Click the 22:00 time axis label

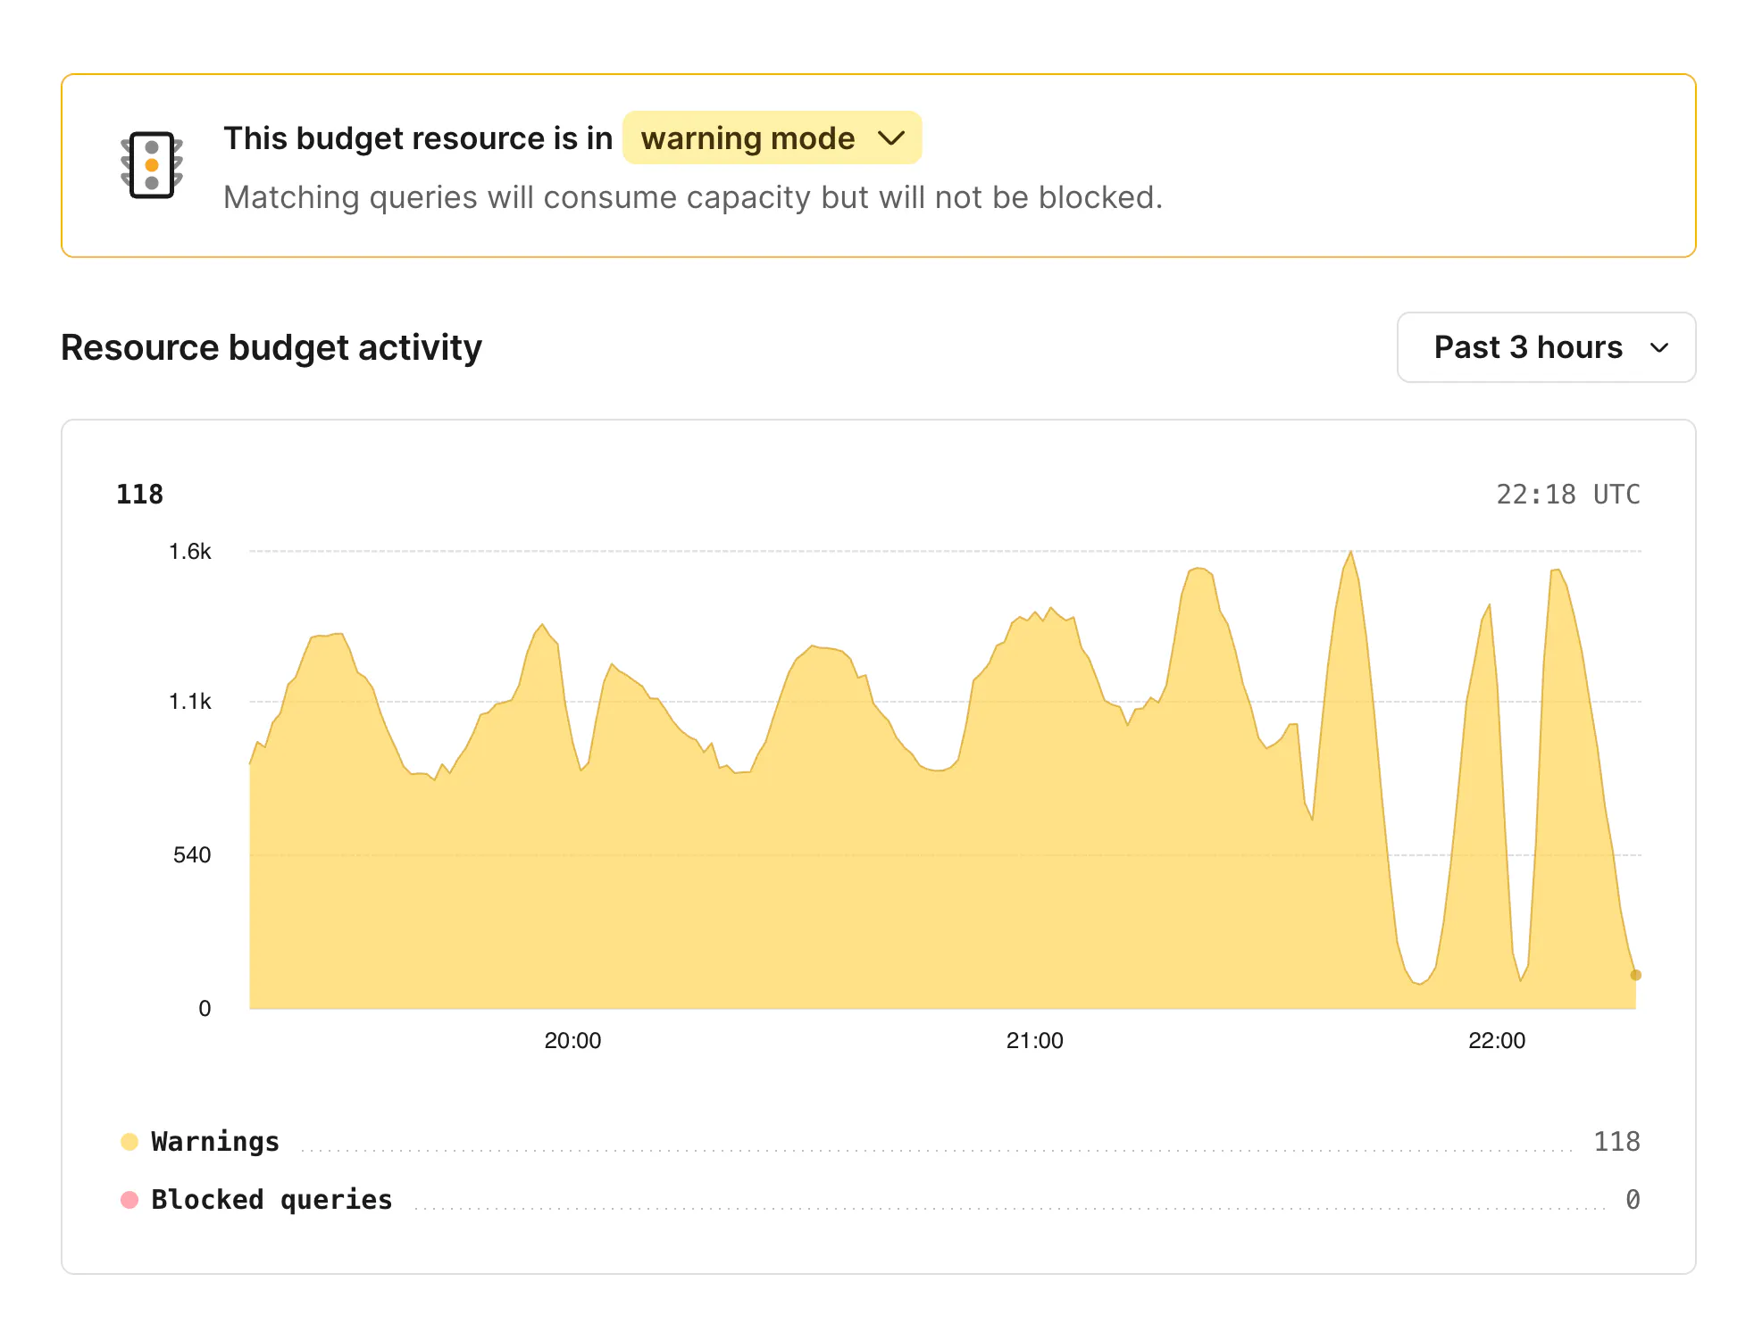1496,1040
